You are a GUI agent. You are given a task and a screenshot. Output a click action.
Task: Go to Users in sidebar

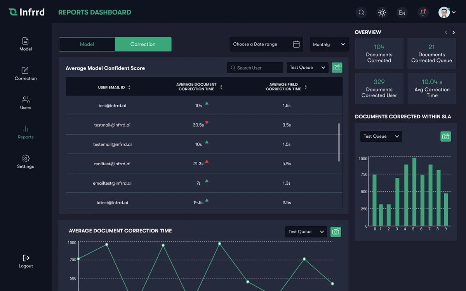click(26, 103)
